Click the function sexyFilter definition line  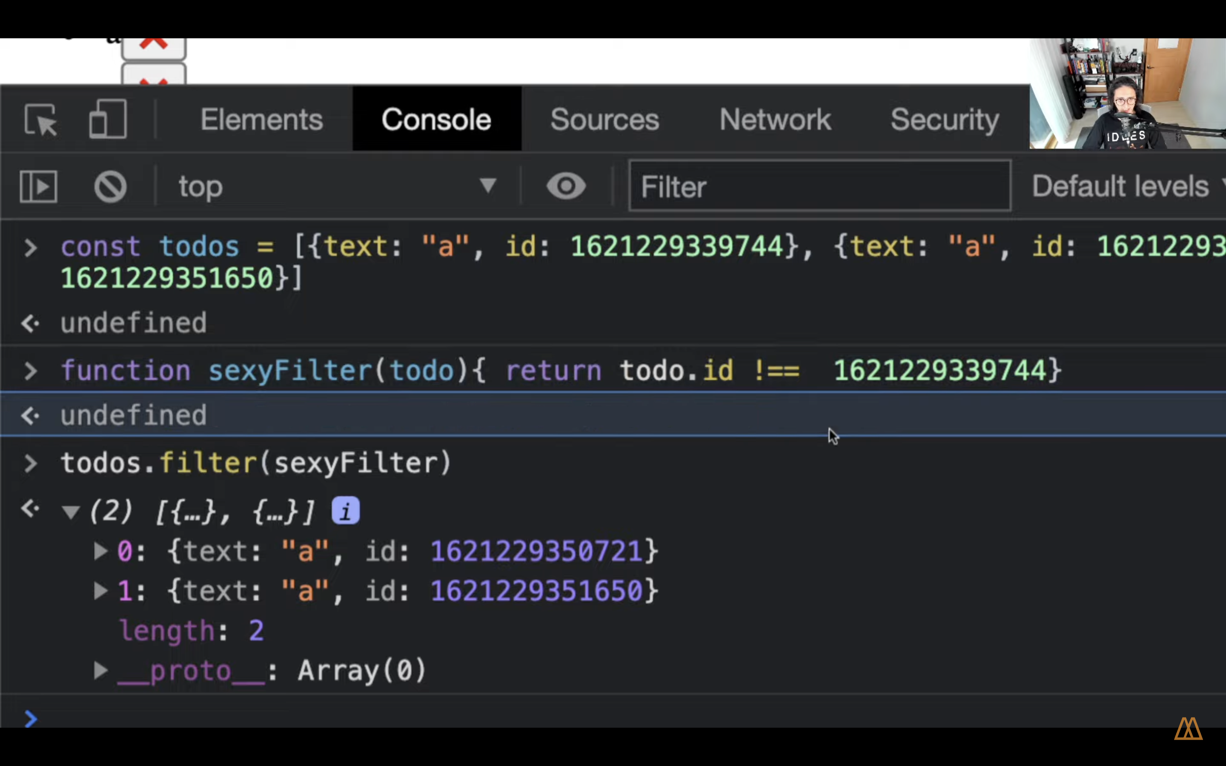coord(561,370)
